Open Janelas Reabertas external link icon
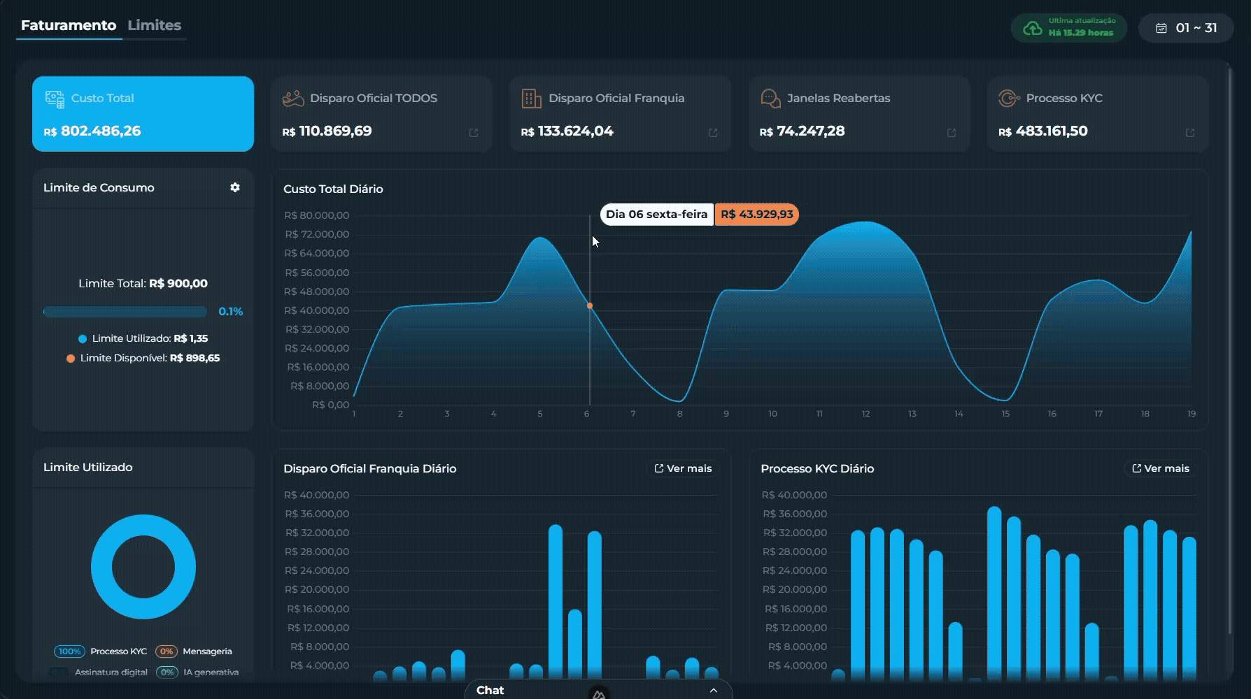Screen dimensions: 1251x699 (952, 133)
